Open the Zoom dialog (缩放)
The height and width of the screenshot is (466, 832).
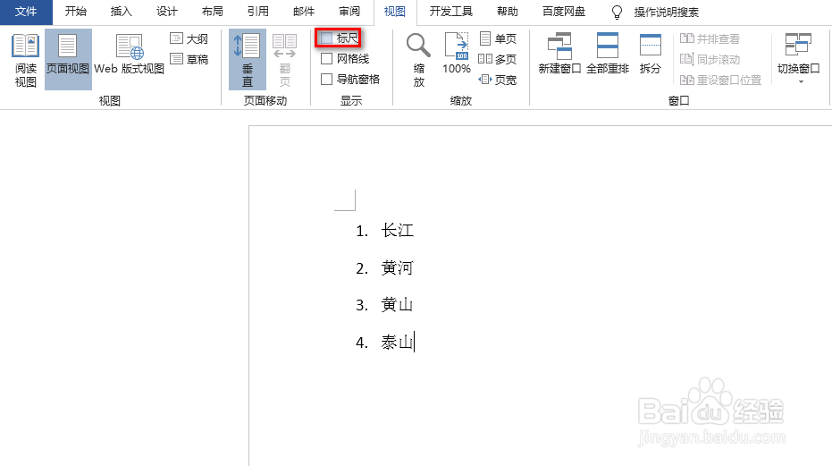click(x=418, y=60)
